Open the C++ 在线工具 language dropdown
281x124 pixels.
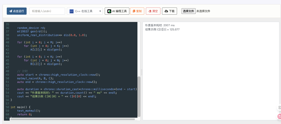click(x=85, y=11)
